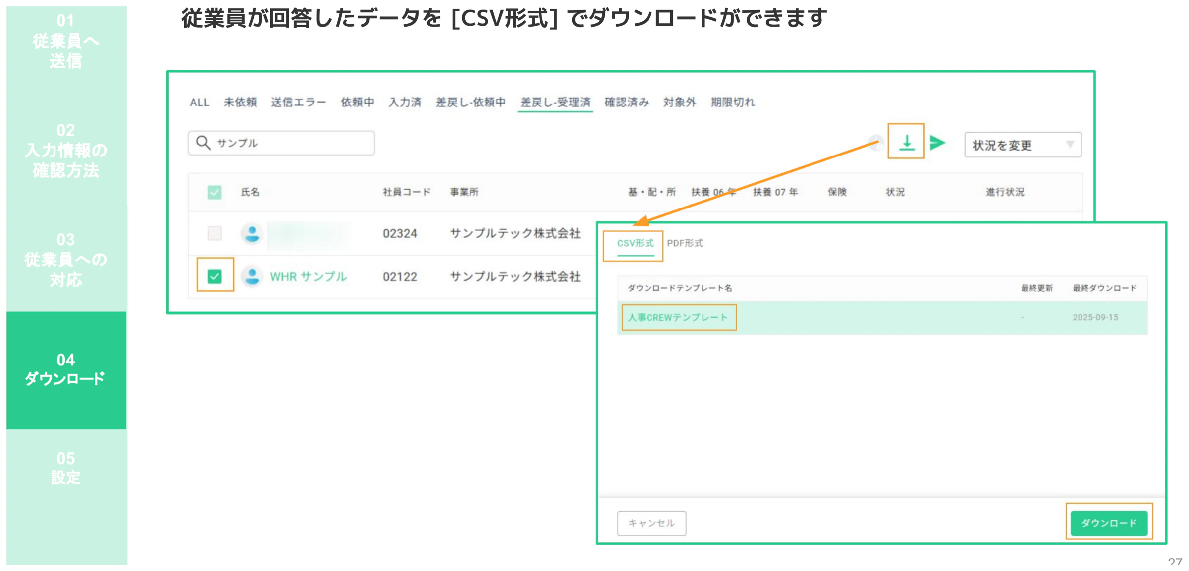Select sidebar step 04 ダウンロード
Image resolution: width=1189 pixels, height=571 pixels.
tap(66, 369)
